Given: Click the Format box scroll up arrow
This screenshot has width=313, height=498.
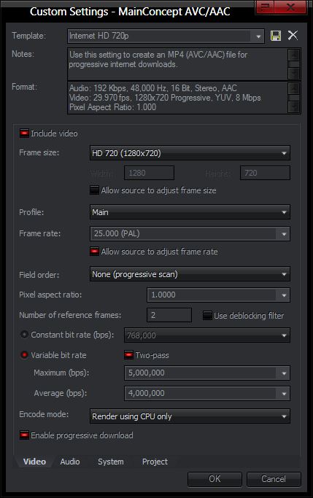Looking at the screenshot, I should [294, 88].
